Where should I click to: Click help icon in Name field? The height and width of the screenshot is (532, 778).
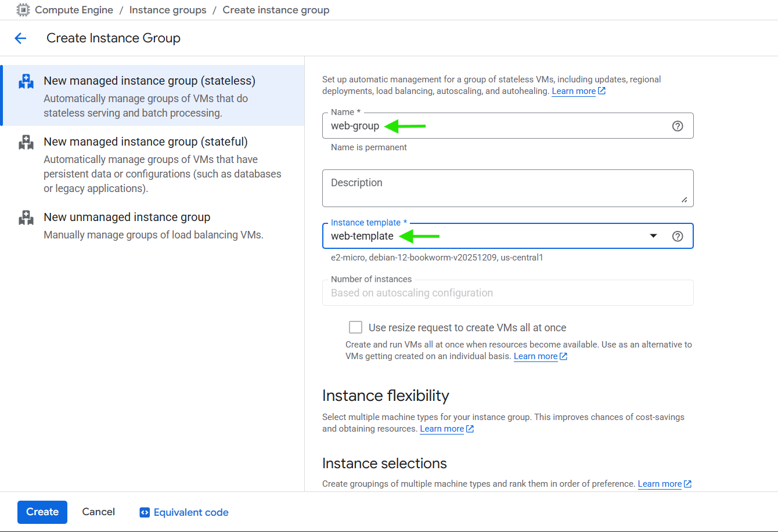[677, 126]
